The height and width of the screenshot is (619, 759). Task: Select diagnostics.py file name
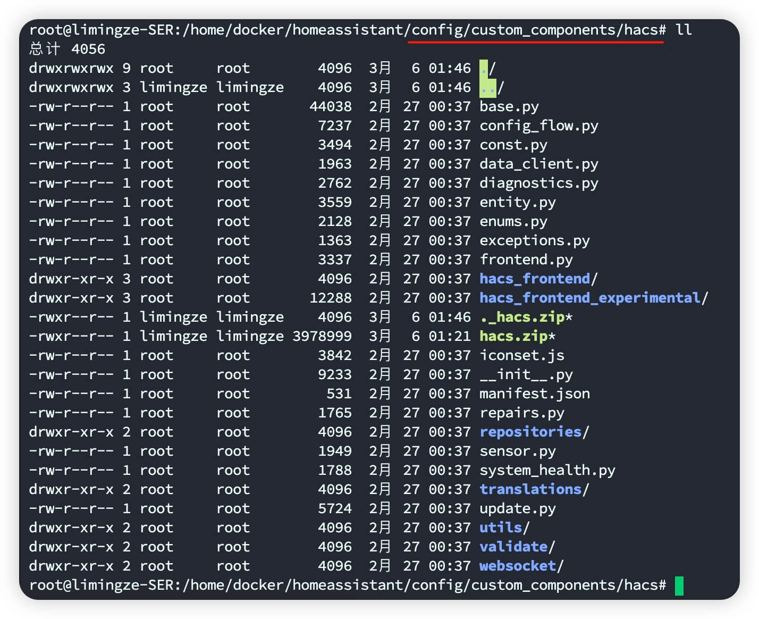pos(538,183)
